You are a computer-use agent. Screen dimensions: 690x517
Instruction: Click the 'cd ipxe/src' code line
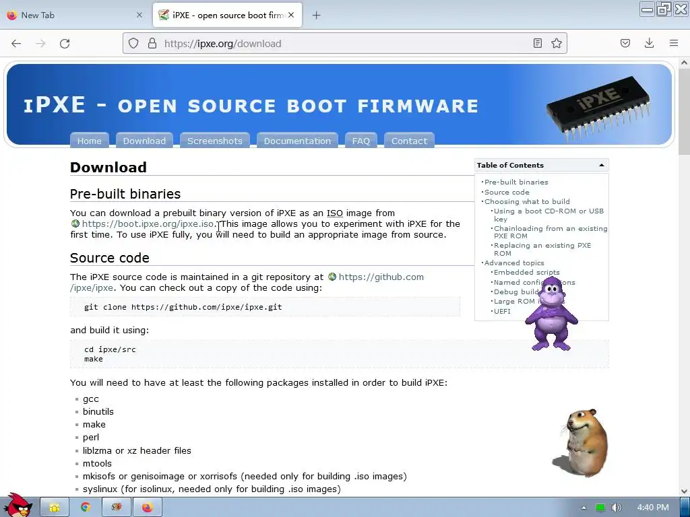pos(110,349)
